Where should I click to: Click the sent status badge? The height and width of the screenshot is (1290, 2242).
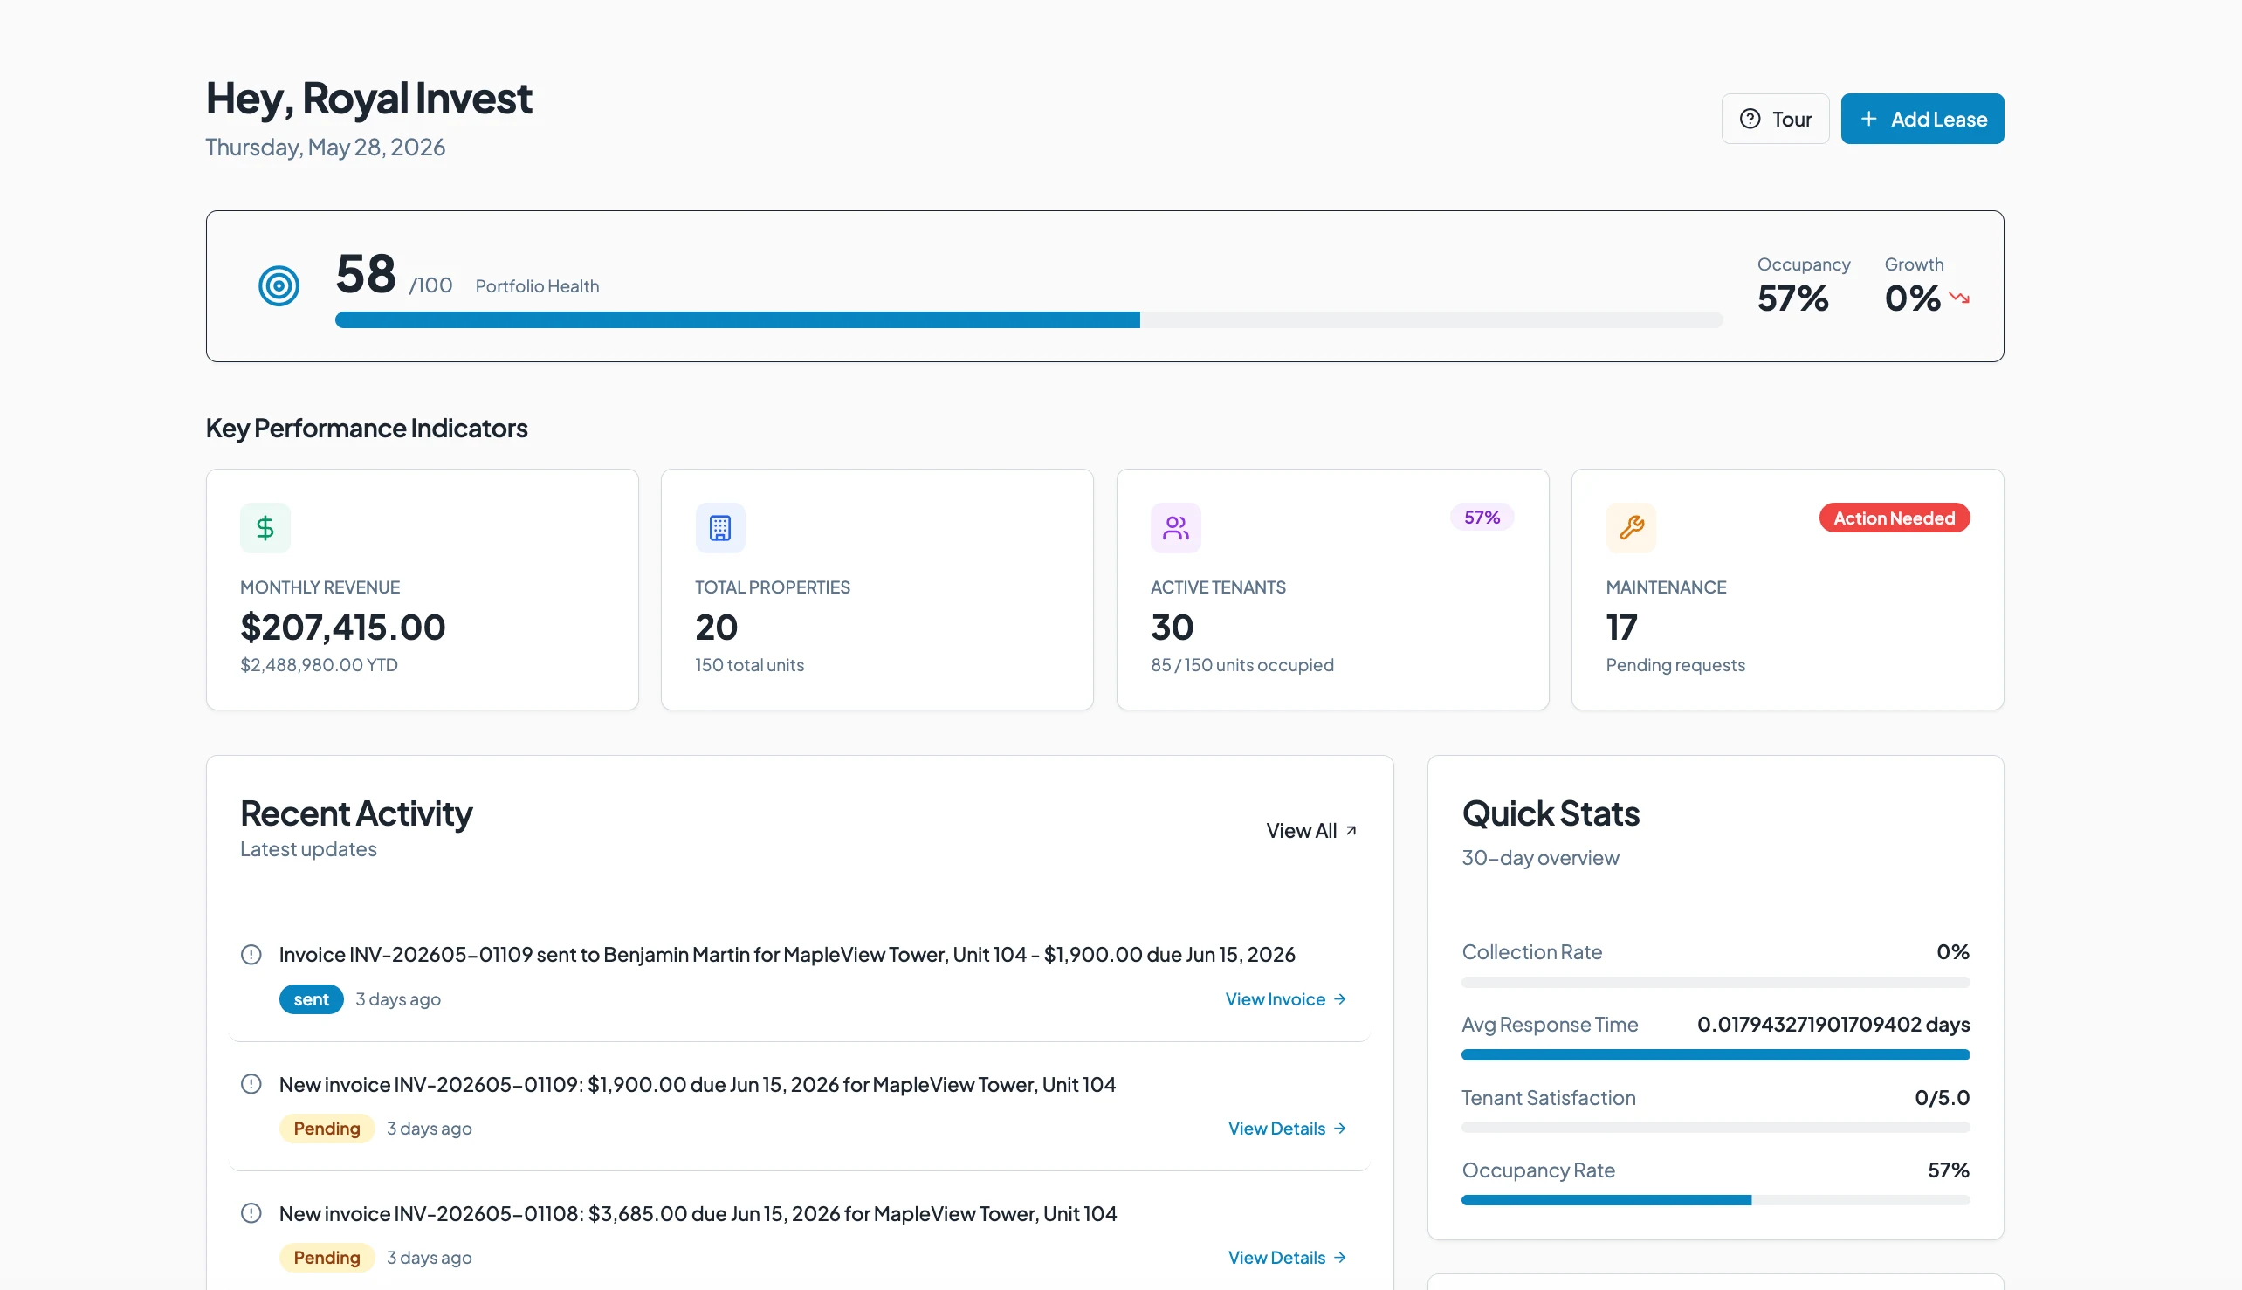tap(311, 999)
